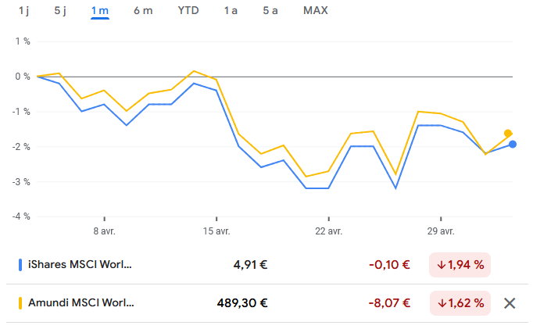Click the Amundi 1,62 % change badge
533x329 pixels.
point(460,303)
